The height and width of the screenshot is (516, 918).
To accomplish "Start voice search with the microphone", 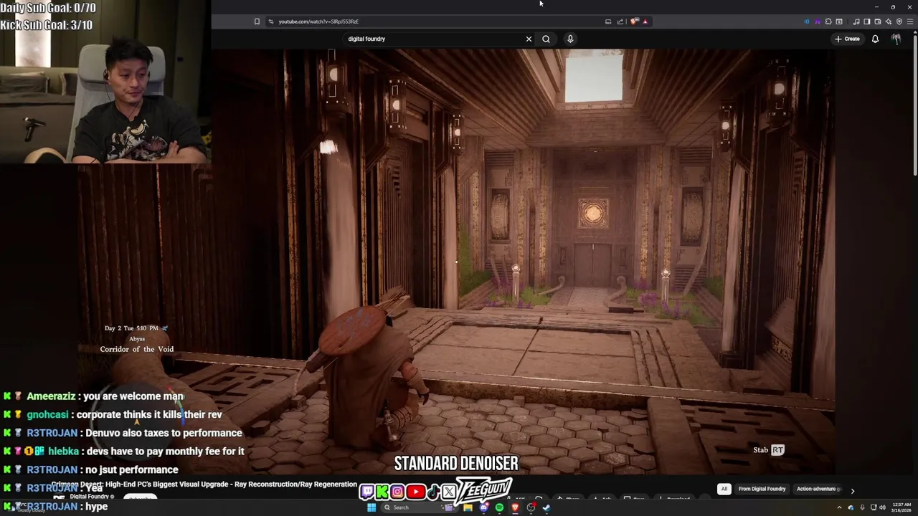I will click(570, 39).
